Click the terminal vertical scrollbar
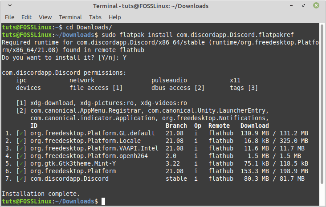This screenshot has height=207, width=326. pyautogui.click(x=322, y=104)
